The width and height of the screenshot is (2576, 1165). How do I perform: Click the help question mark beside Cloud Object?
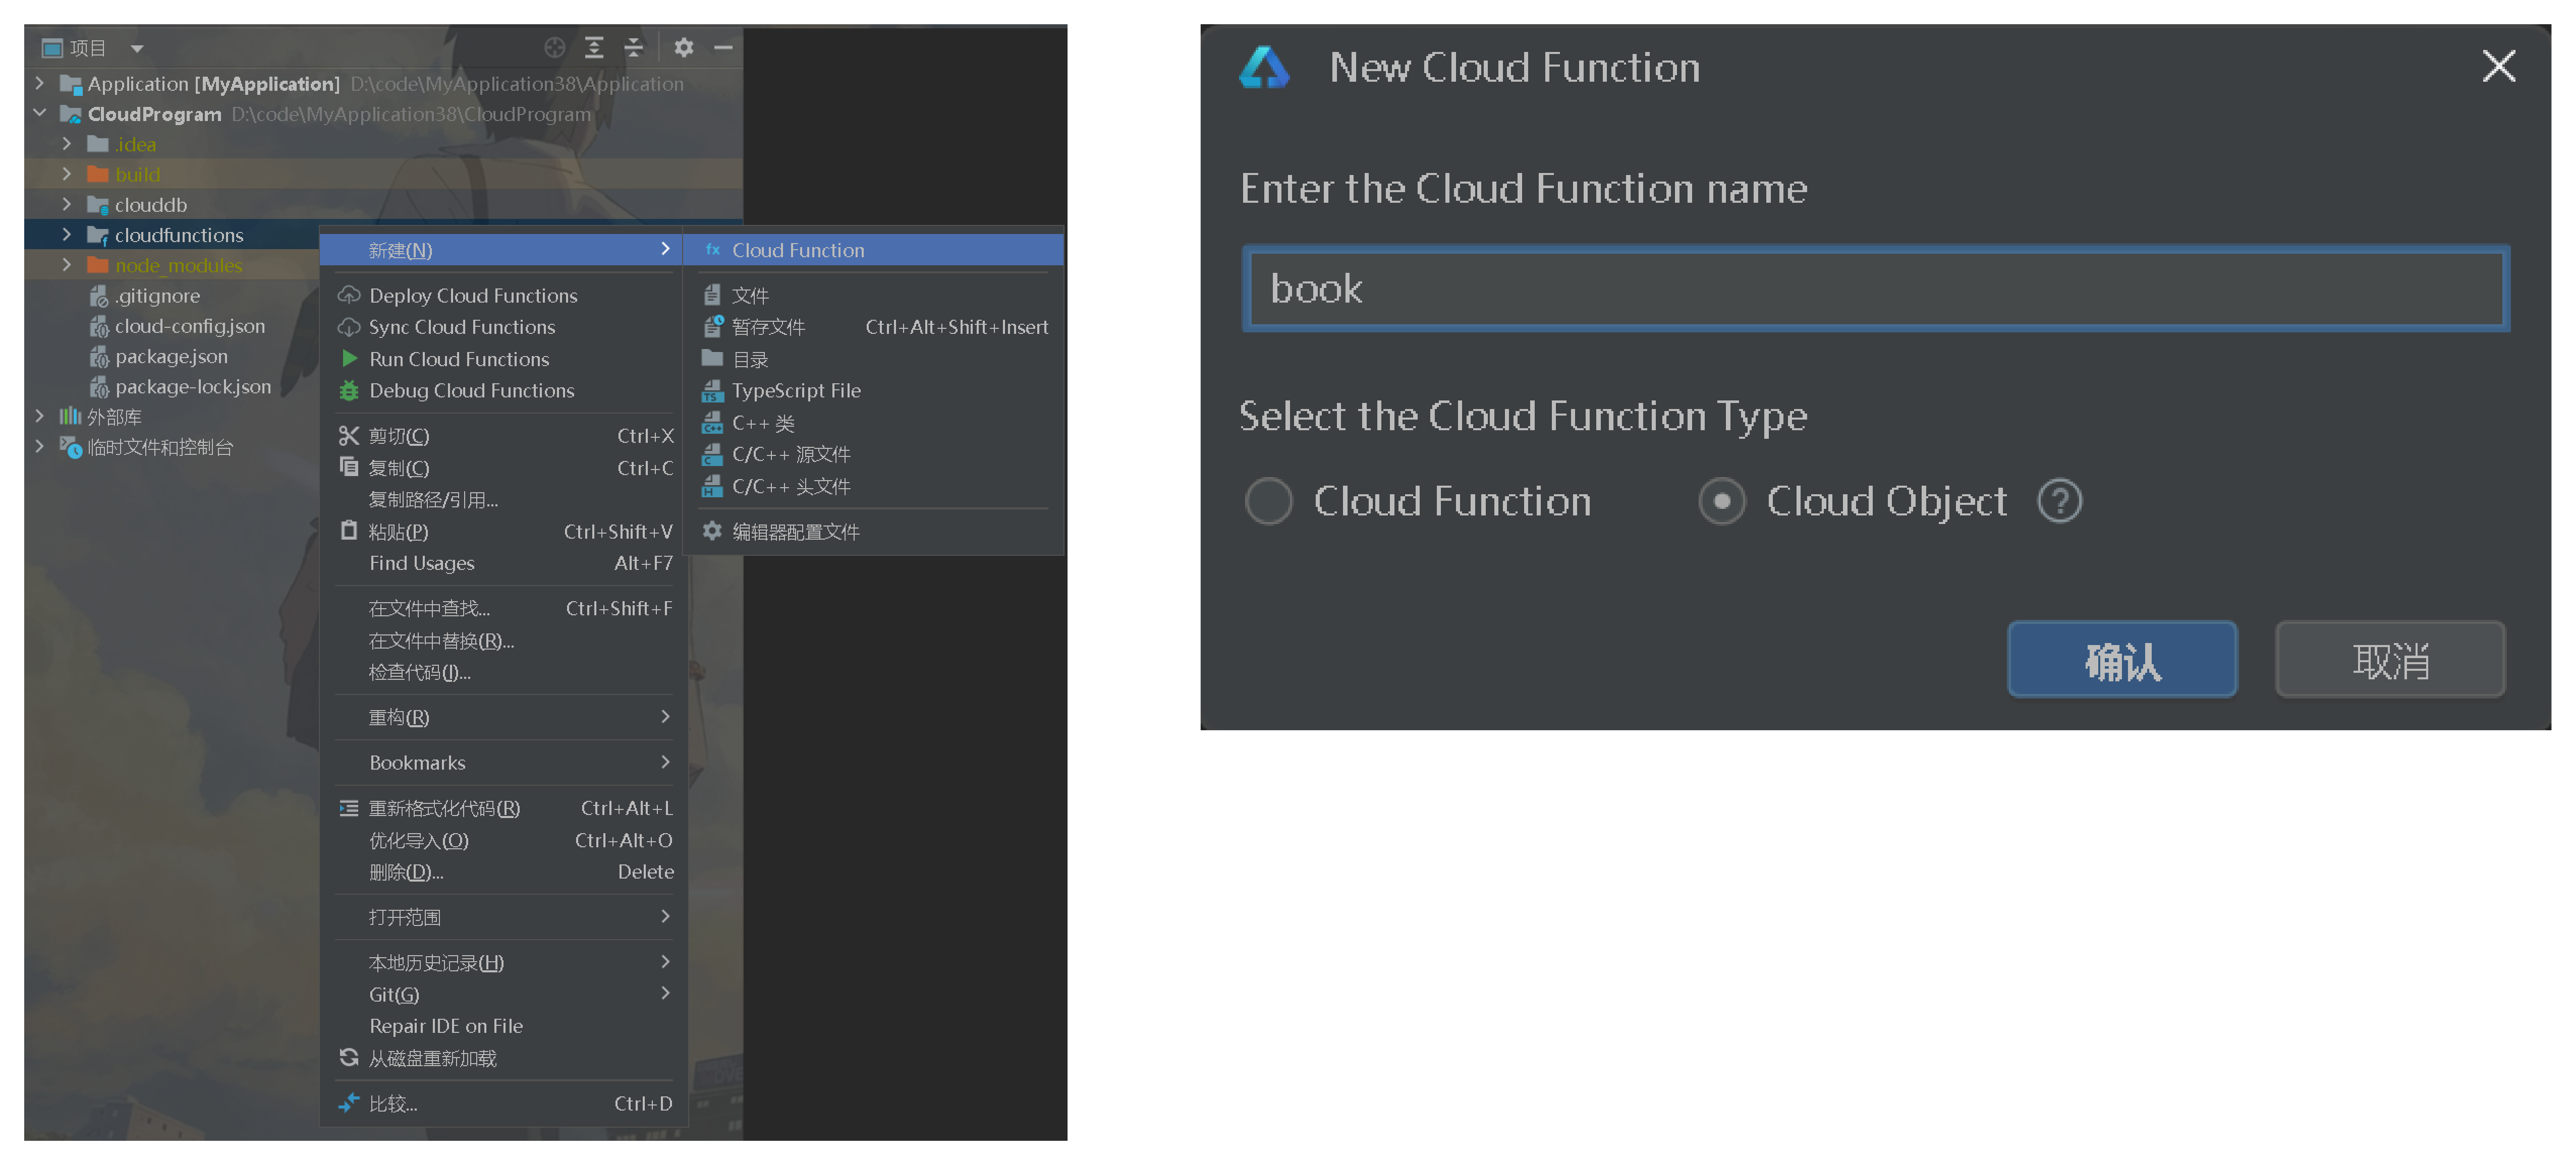click(2060, 501)
